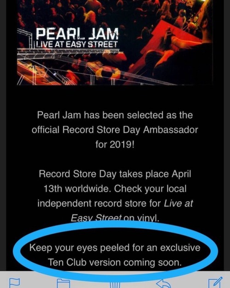Select the '13th worldwide. Check your local' line
The image size is (230, 288).
(115, 188)
